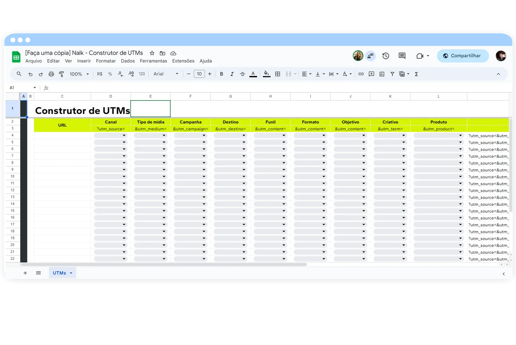Toggle strikethrough formatting
516x345 pixels.
(243, 74)
